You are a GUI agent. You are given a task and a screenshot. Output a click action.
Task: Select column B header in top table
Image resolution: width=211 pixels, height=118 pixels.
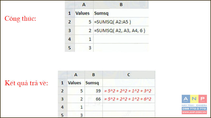point(121,4)
